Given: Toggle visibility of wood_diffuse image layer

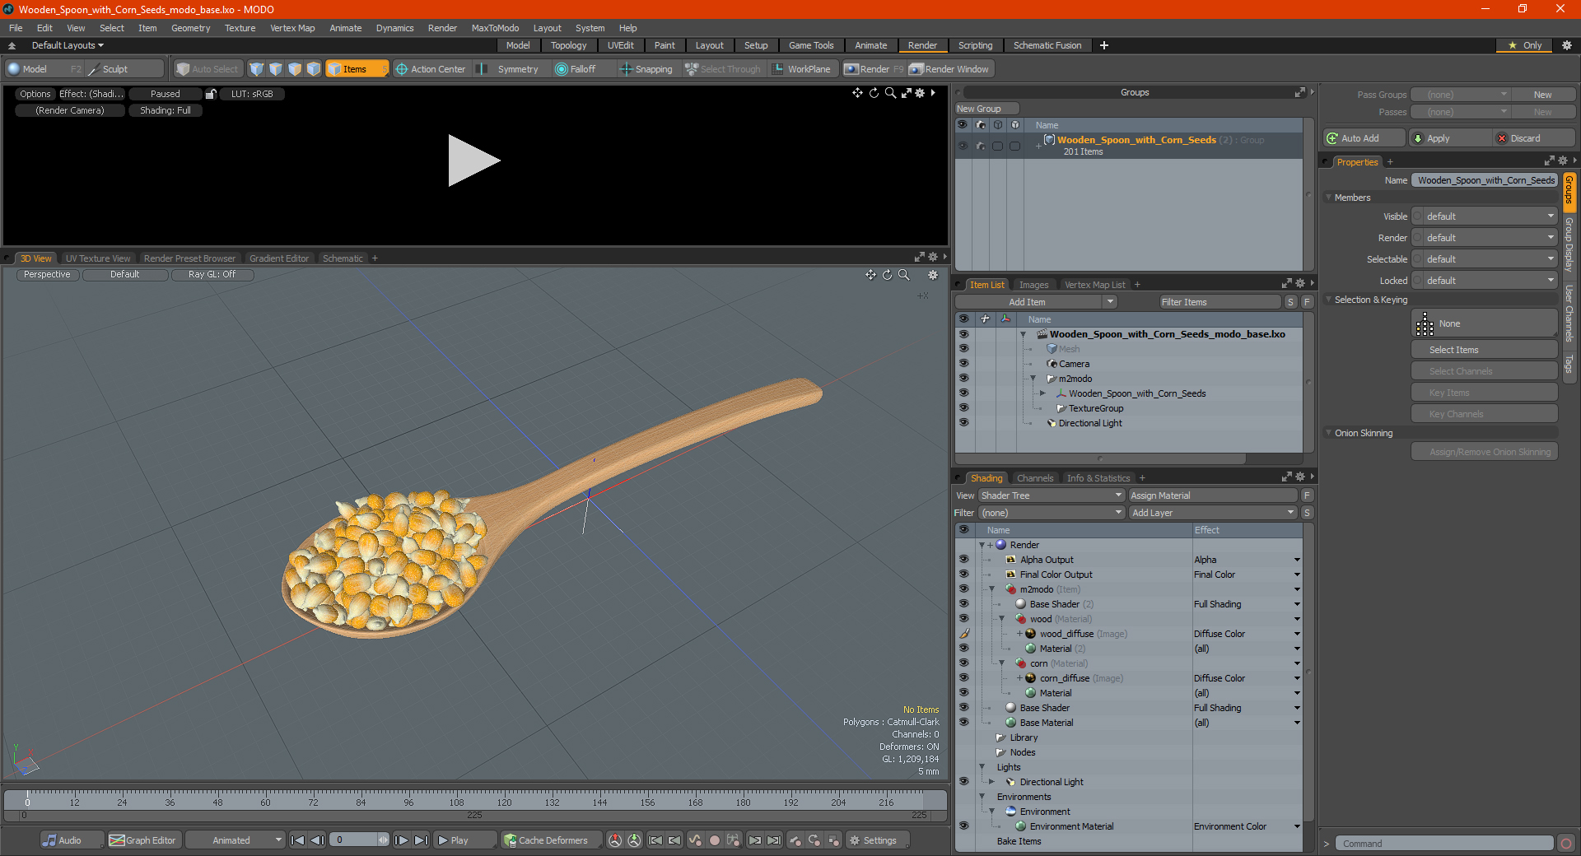Looking at the screenshot, I should click(x=963, y=634).
